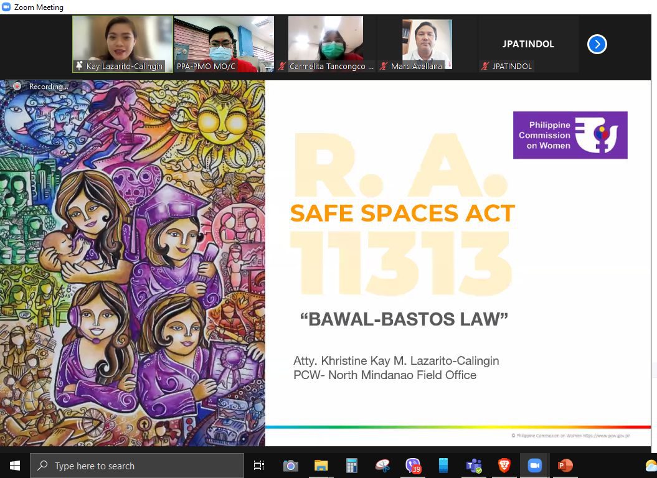
Task: Click the muted mic icon beside Marc Avellana
Action: point(384,66)
